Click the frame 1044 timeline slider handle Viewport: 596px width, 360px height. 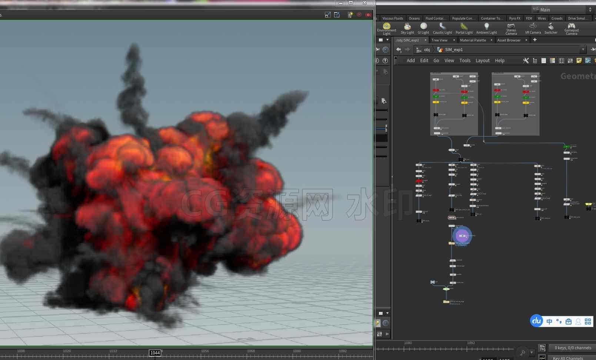tap(155, 353)
